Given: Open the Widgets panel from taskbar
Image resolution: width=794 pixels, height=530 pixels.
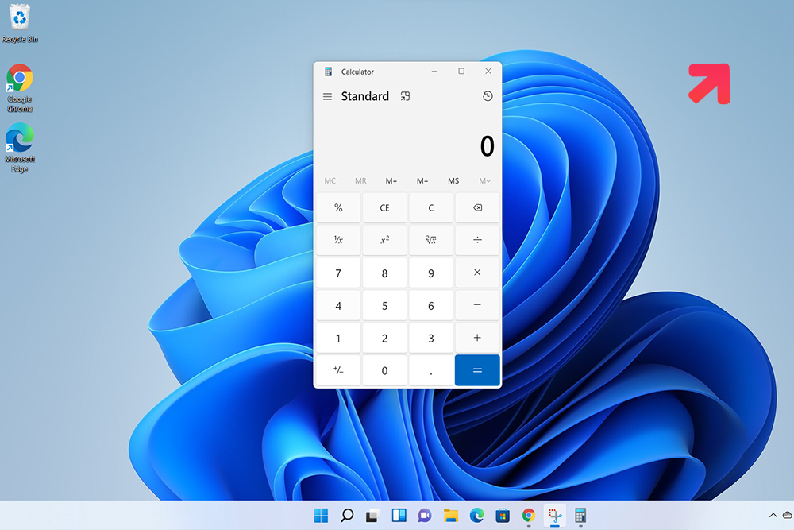Looking at the screenshot, I should click(x=399, y=516).
